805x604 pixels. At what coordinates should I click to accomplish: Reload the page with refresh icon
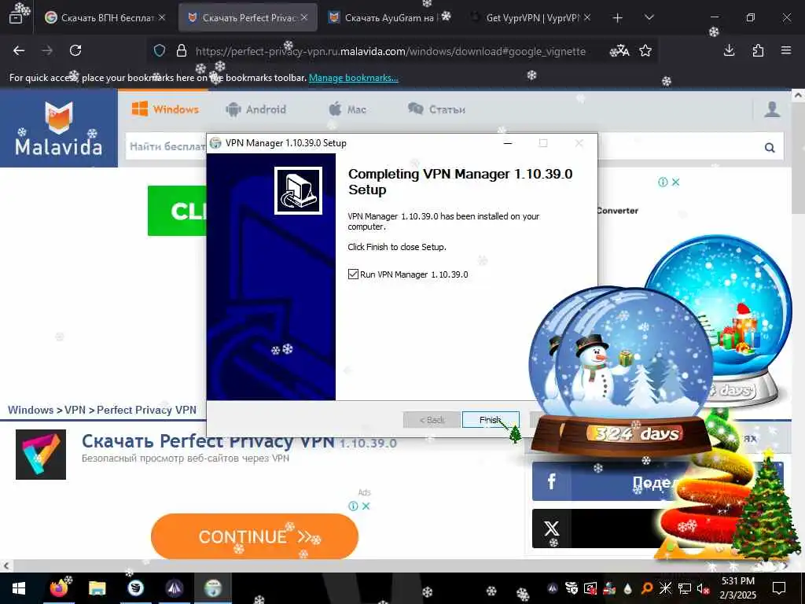(x=75, y=50)
